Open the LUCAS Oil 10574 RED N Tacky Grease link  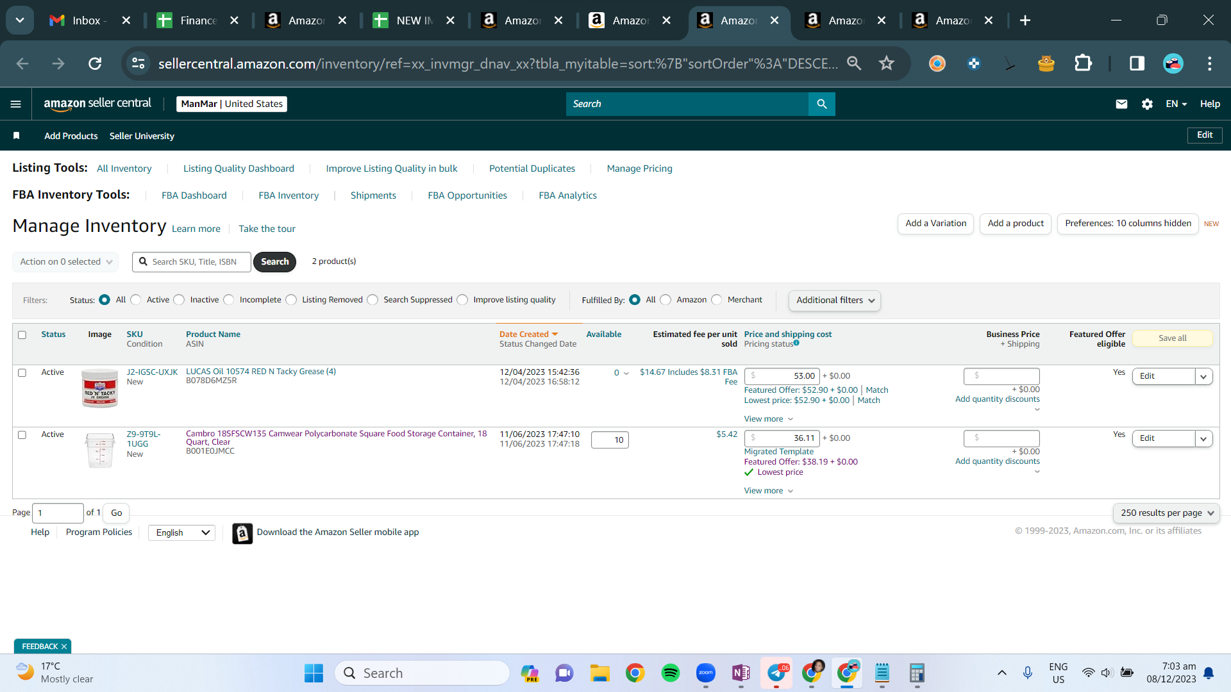click(261, 372)
